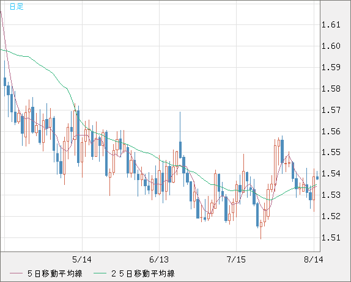Select the 1.60 price axis label
The width and height of the screenshot is (351, 282).
pyautogui.click(x=331, y=46)
